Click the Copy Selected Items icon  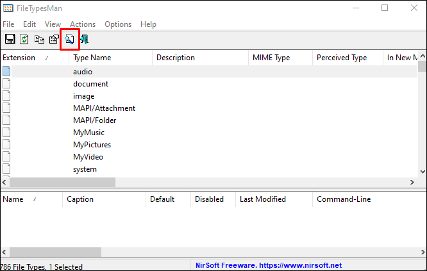pyautogui.click(x=39, y=39)
